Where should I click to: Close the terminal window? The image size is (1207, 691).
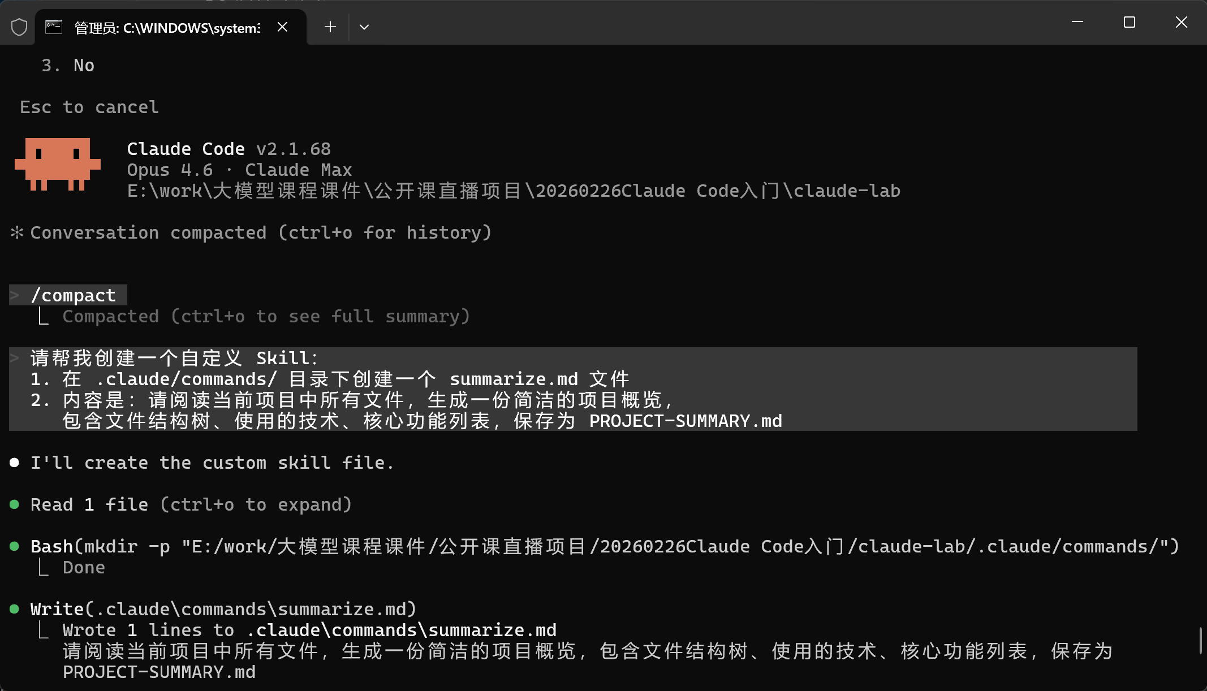coord(1182,22)
